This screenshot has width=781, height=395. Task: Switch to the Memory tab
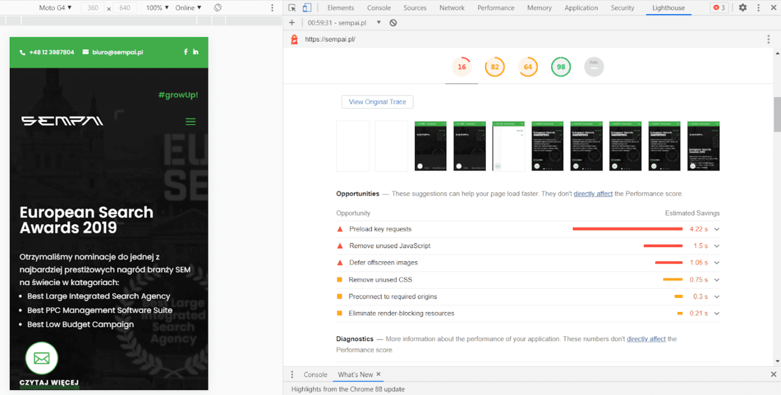539,8
